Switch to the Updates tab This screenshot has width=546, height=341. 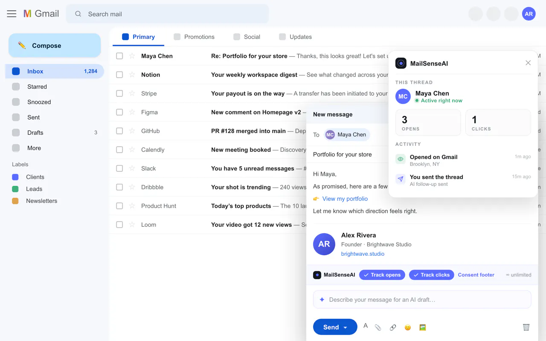click(295, 37)
